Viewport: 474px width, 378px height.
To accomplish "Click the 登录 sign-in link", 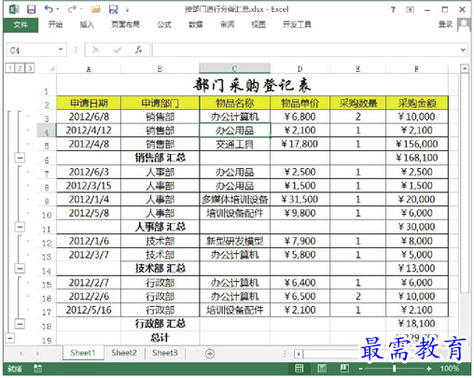I will (x=445, y=24).
